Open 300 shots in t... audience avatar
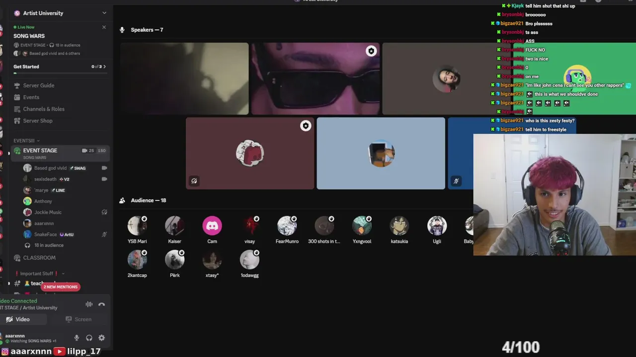 [x=324, y=226]
